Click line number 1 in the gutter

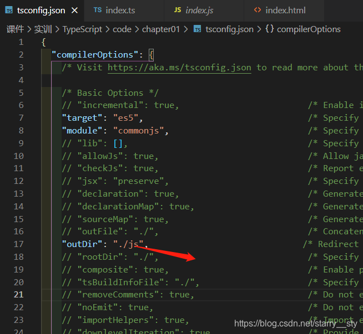pyautogui.click(x=21, y=42)
